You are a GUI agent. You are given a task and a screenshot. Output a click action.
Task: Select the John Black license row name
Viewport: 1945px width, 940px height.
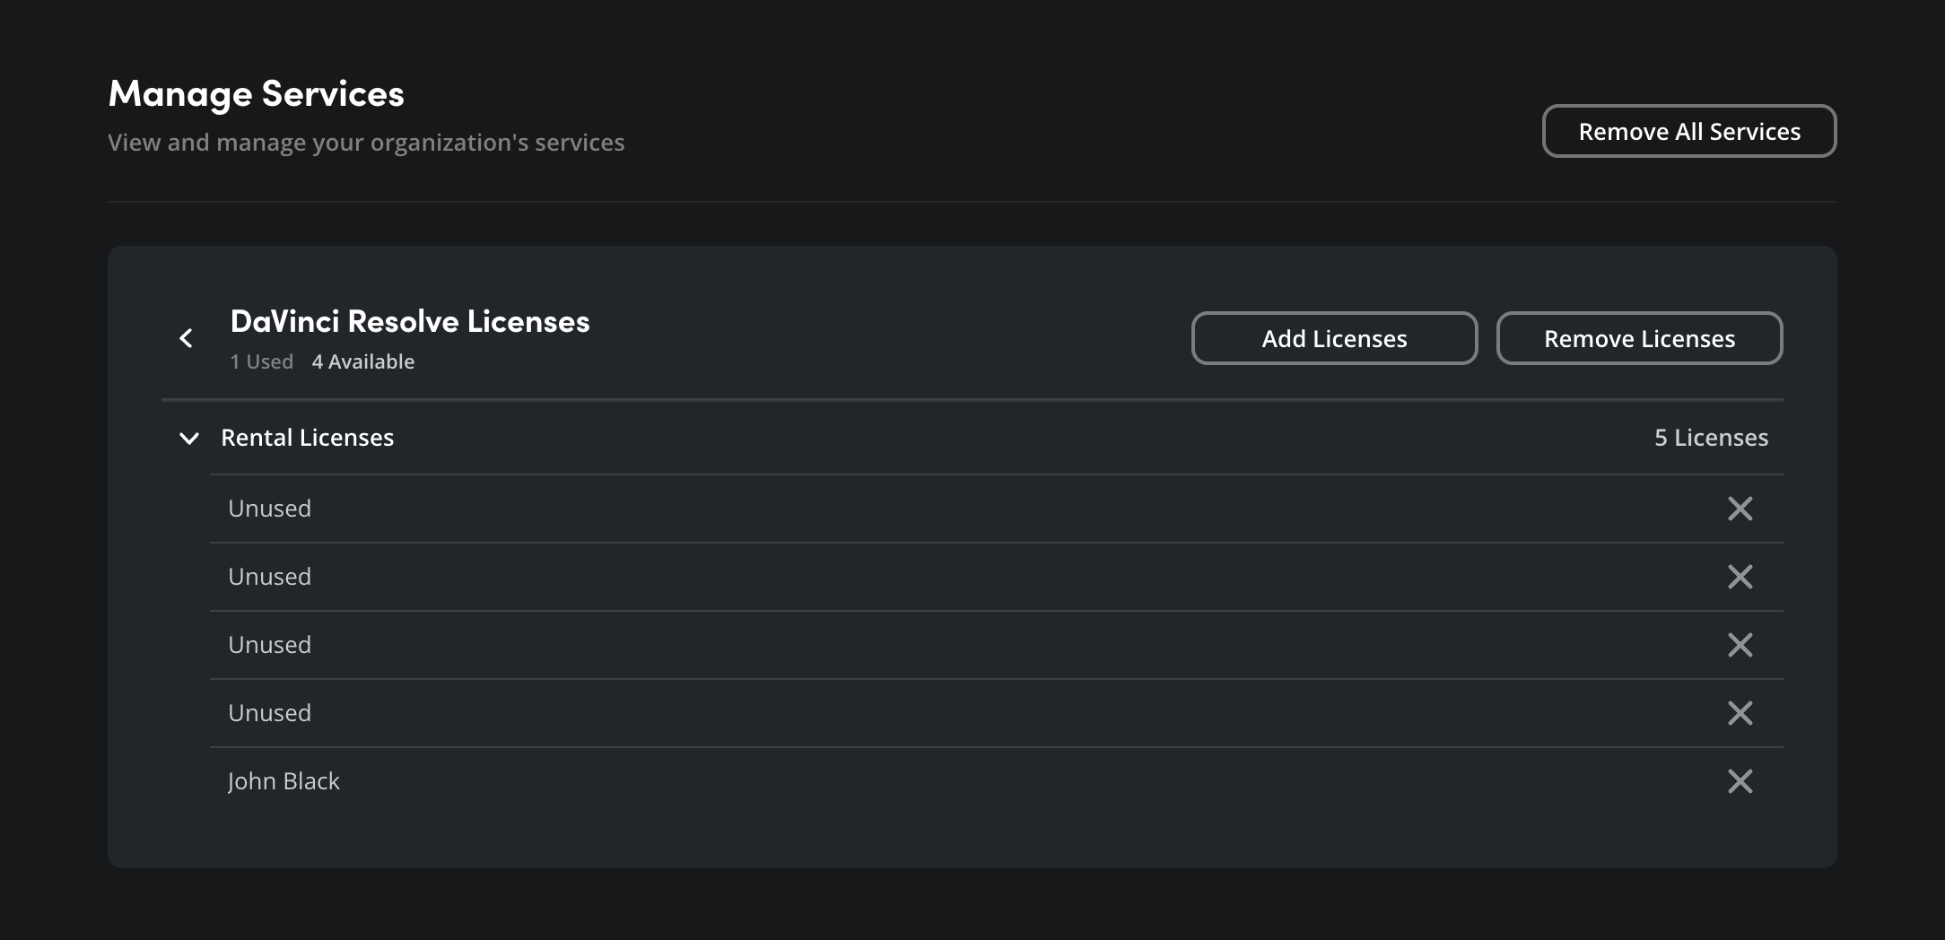283,781
